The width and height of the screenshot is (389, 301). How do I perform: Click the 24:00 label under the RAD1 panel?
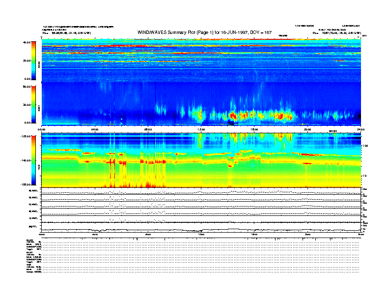tap(361, 129)
